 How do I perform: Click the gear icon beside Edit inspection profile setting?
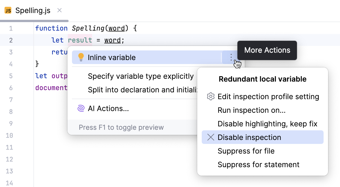click(x=211, y=96)
